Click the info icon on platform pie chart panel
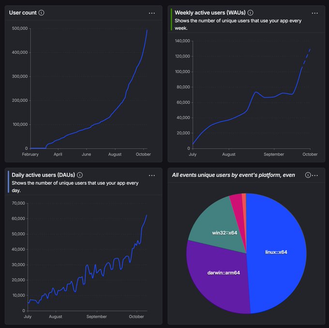This screenshot has width=329, height=328. click(308, 175)
